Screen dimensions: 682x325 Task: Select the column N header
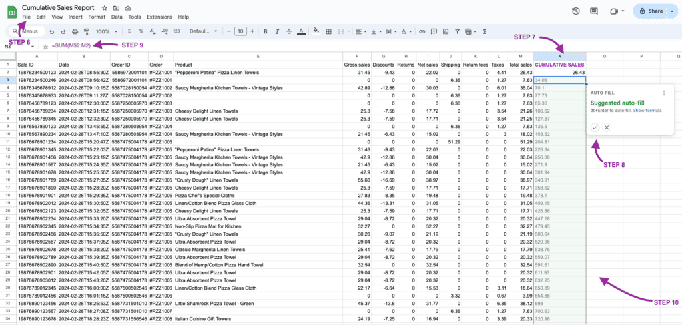click(x=559, y=56)
